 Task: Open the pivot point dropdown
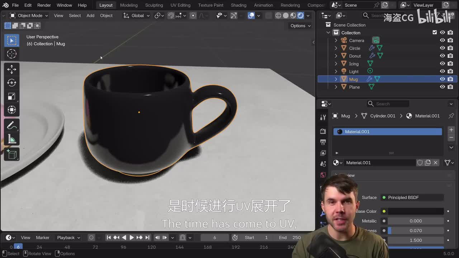click(159, 15)
